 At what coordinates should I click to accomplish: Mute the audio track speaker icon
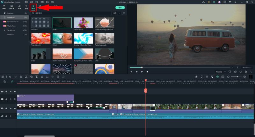click(11, 116)
